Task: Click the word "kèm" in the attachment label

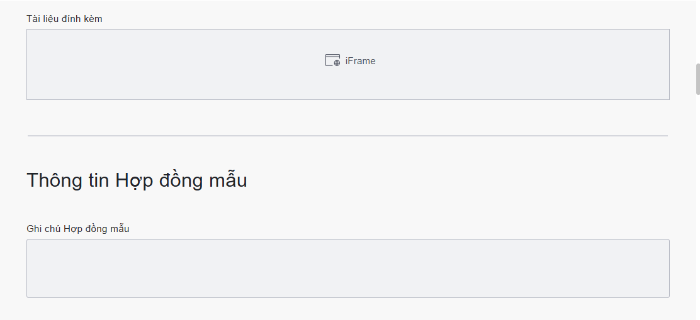Action: [x=92, y=19]
